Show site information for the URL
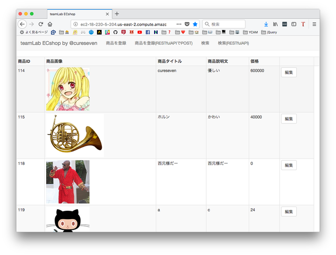This screenshot has height=255, width=336. click(x=76, y=24)
